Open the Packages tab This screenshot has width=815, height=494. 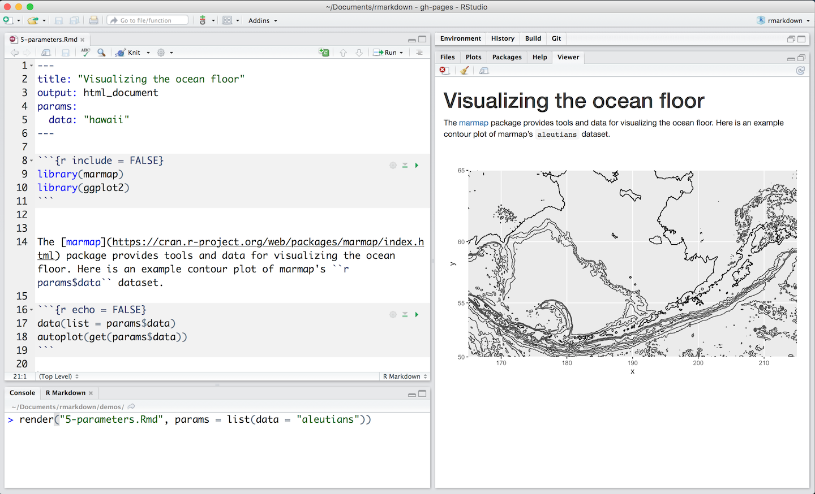pos(507,57)
